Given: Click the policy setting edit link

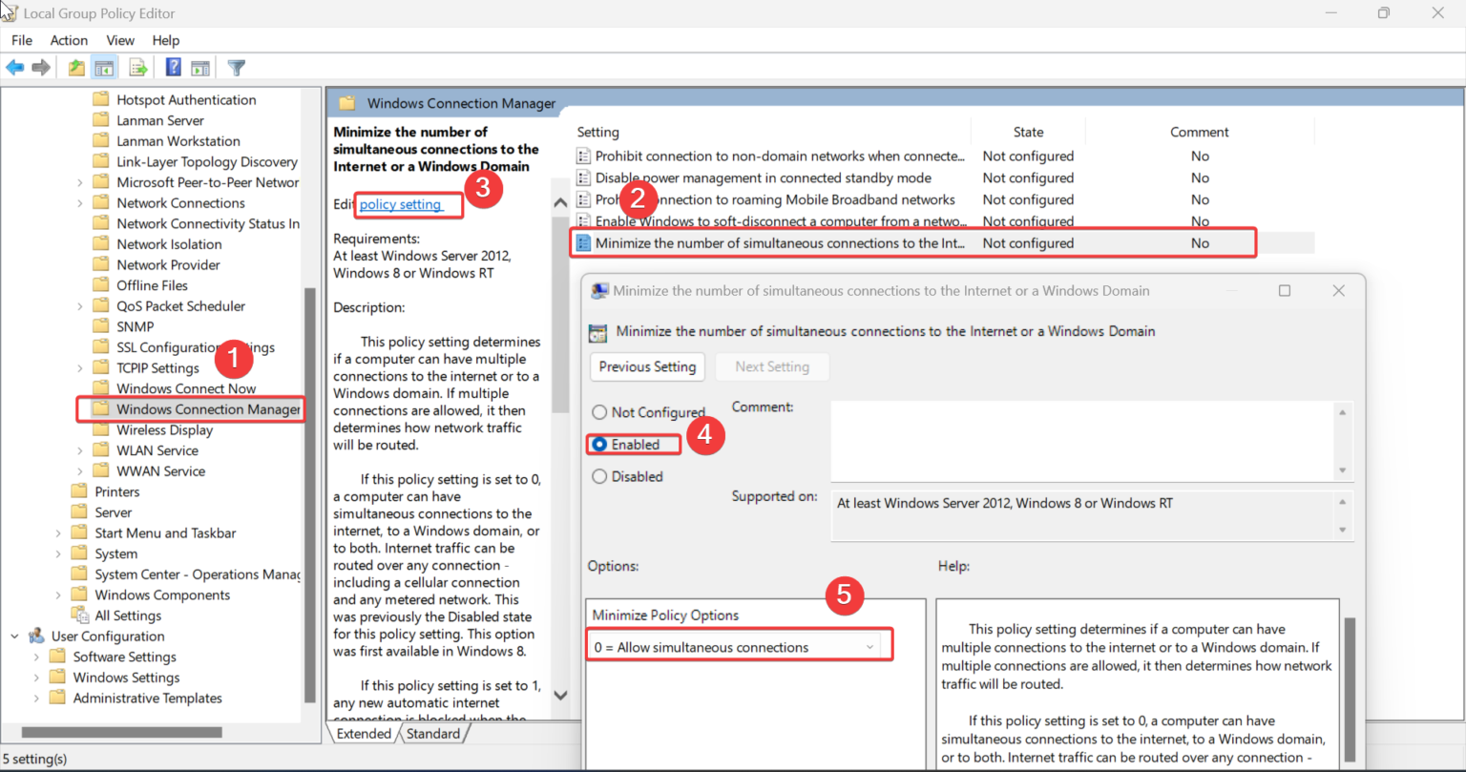Looking at the screenshot, I should click(401, 204).
